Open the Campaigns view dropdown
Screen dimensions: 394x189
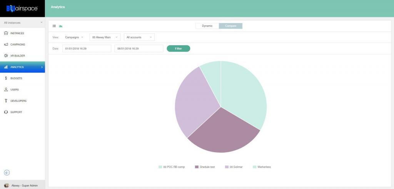point(74,37)
